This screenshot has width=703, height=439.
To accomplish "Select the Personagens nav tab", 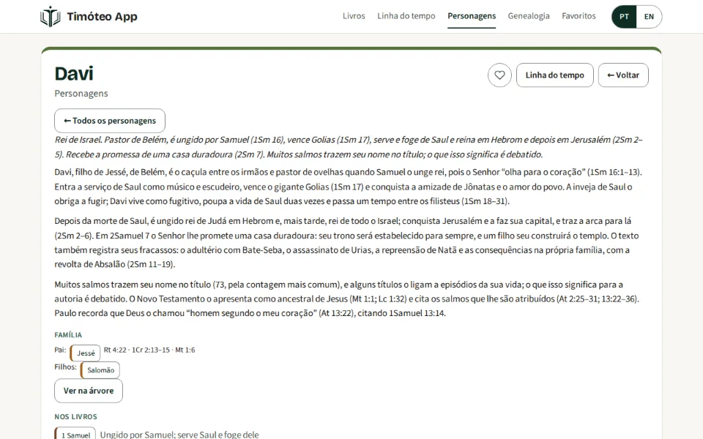I will (x=472, y=16).
